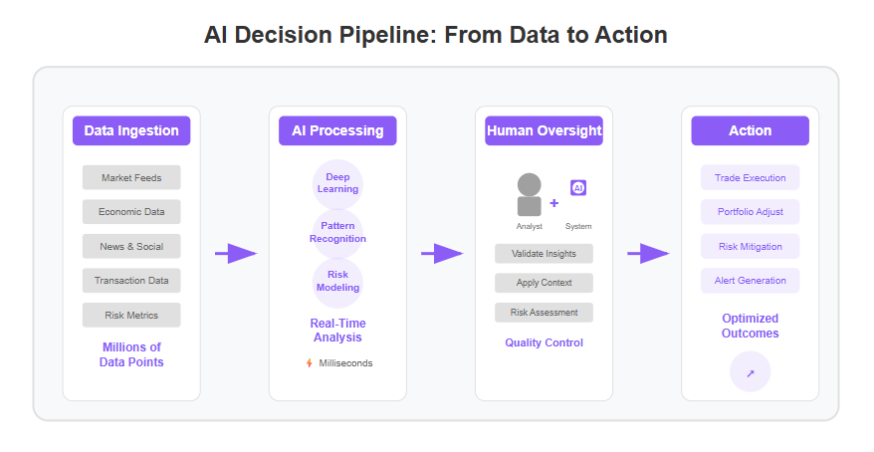
Task: Select the Pattern Recognition circle
Action: (337, 234)
